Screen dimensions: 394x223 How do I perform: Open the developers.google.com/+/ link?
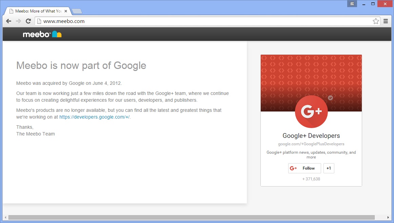click(x=95, y=117)
